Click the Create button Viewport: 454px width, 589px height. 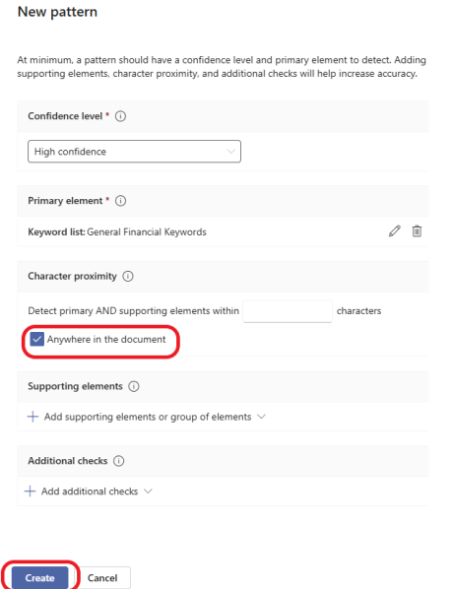[39, 578]
